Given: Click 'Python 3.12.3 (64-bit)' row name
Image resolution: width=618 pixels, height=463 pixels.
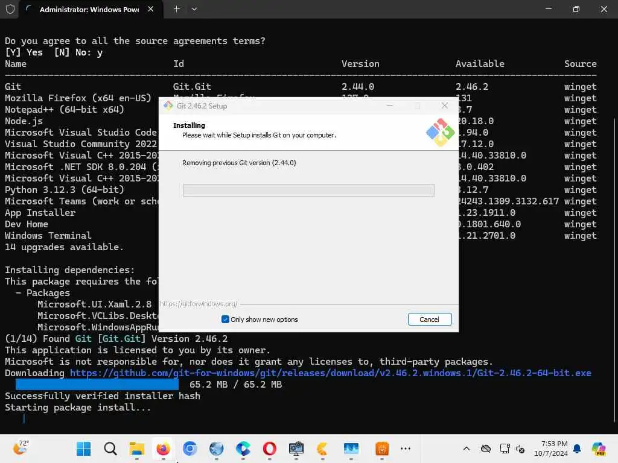Looking at the screenshot, I should tap(64, 190).
